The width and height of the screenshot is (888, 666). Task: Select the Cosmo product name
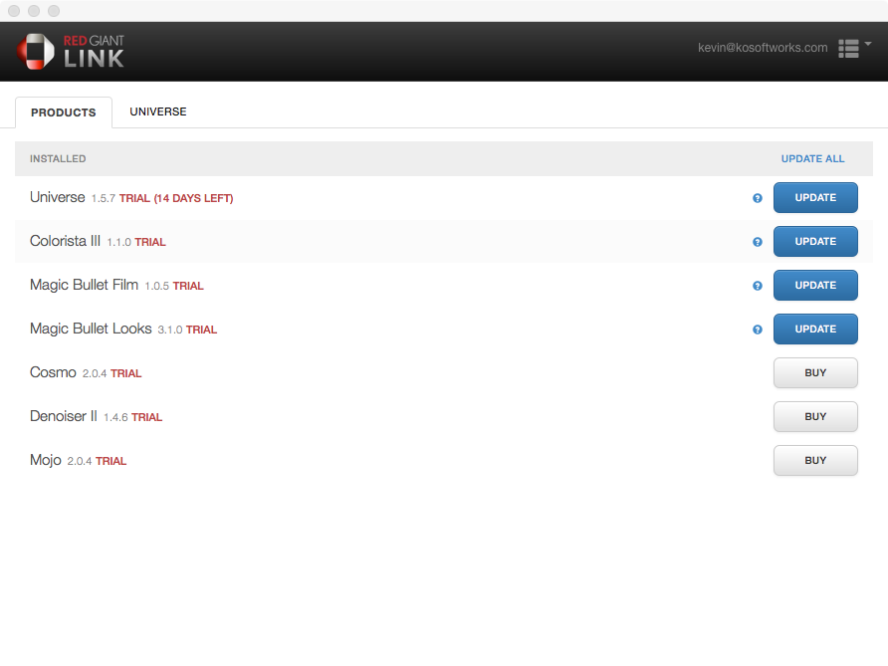(x=53, y=372)
